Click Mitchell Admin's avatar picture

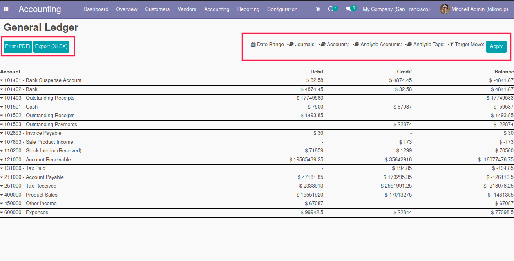tap(444, 9)
